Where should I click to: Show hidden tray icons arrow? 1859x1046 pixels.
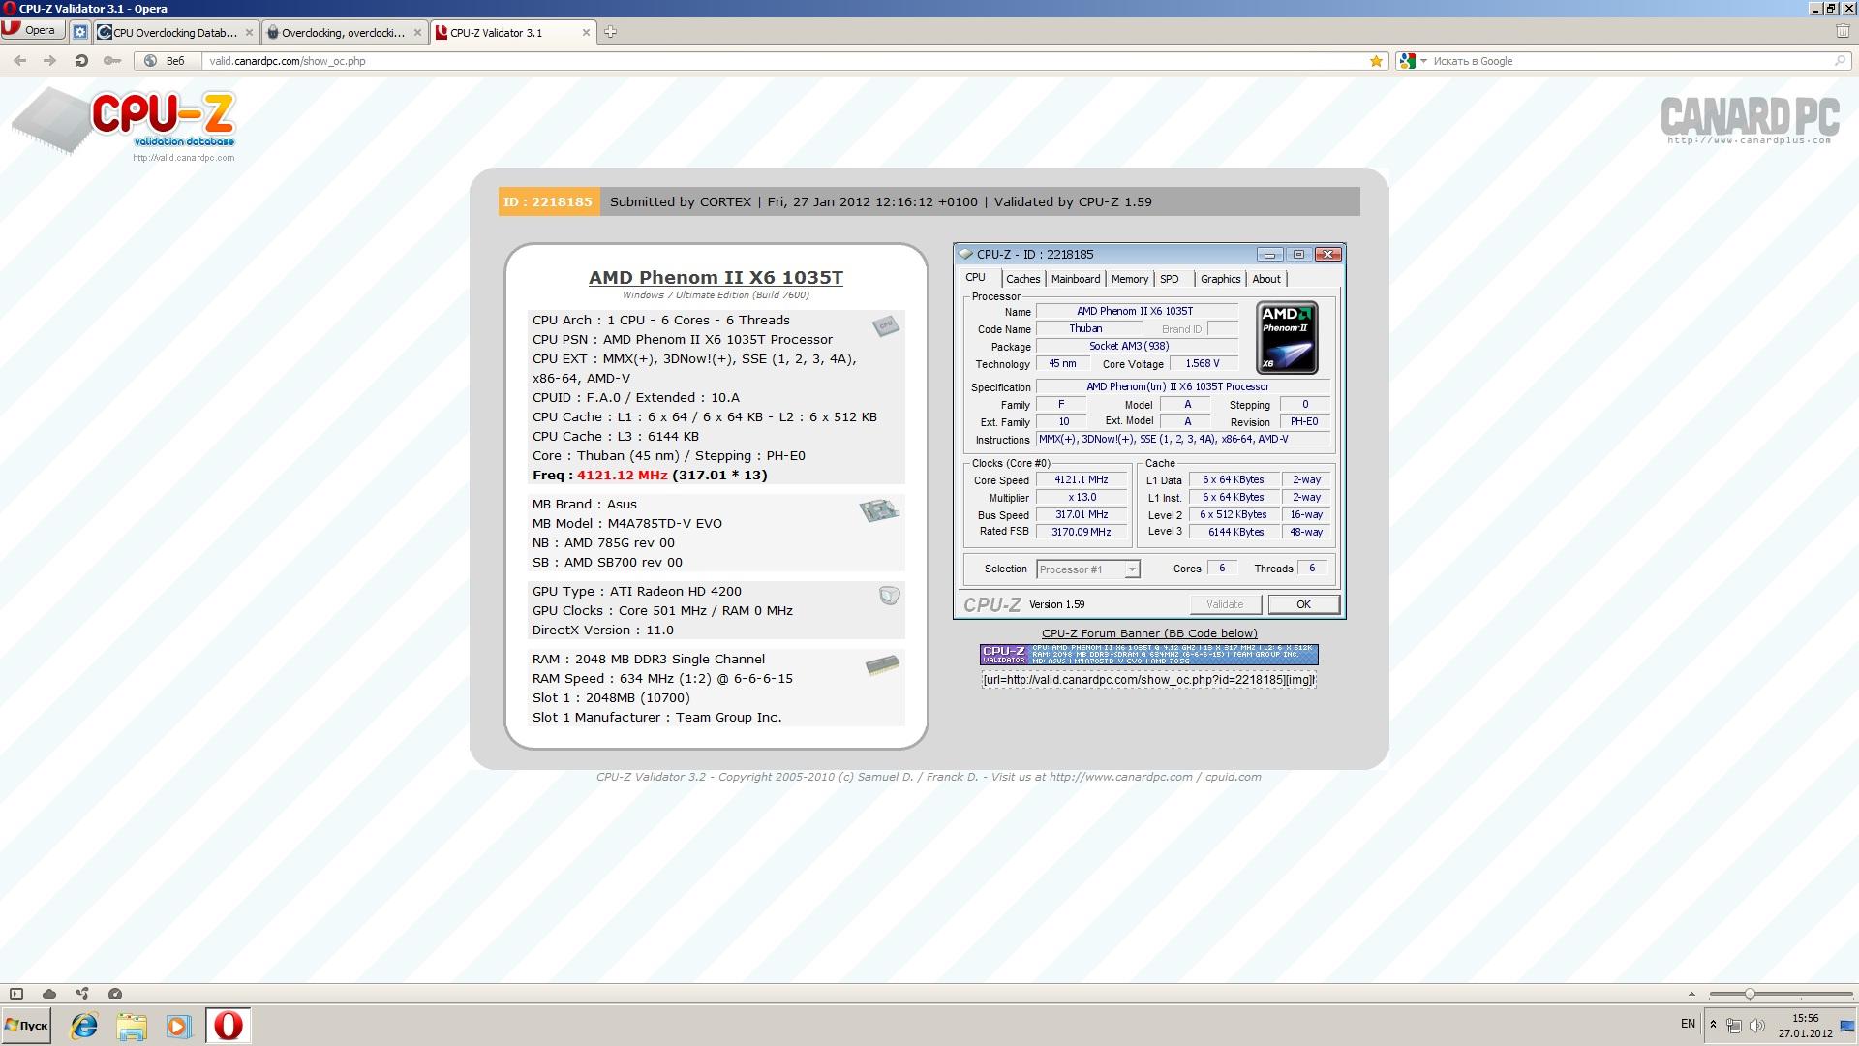pos(1713,1025)
